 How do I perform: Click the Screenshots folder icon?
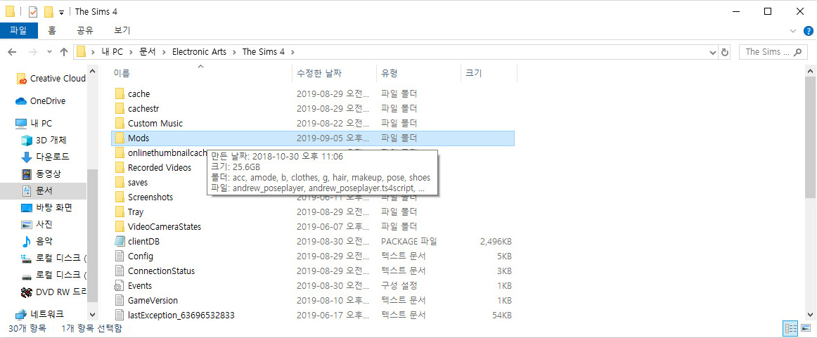pos(120,197)
